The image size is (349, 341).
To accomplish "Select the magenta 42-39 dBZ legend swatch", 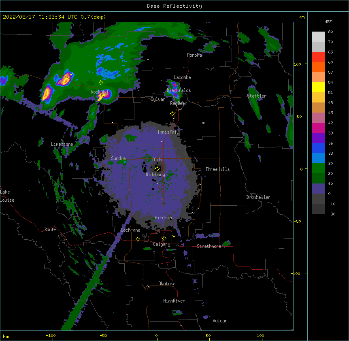I will coord(318,128).
